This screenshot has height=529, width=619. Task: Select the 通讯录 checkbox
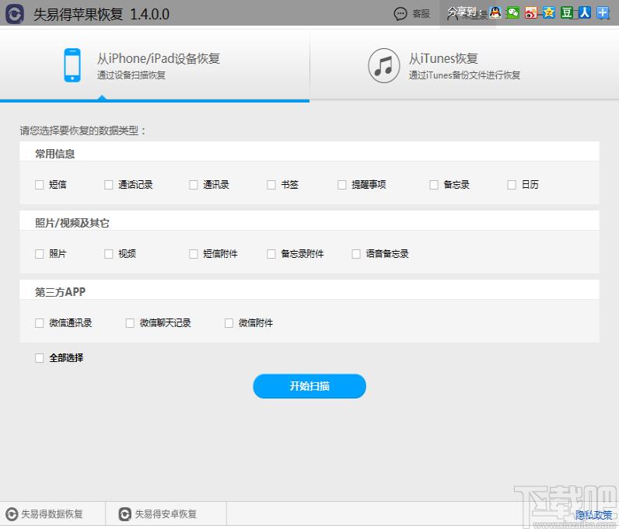coord(194,185)
